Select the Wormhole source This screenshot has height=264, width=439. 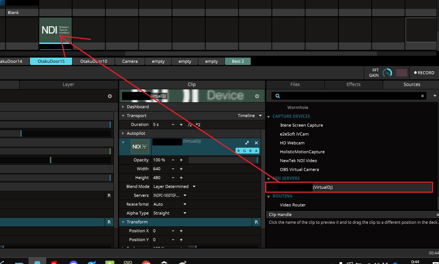(x=298, y=107)
